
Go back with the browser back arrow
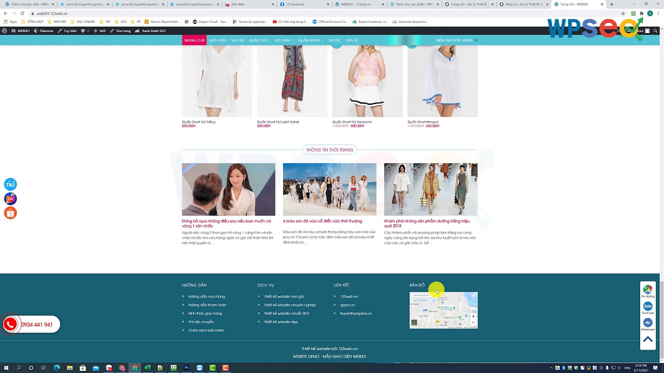coord(6,13)
